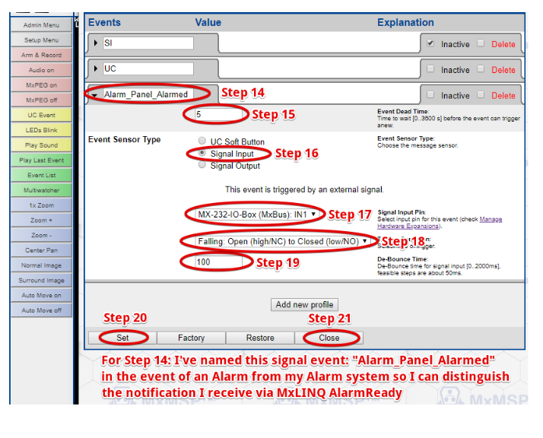Click the Restore button
This screenshot has height=438, width=543.
tap(260, 338)
